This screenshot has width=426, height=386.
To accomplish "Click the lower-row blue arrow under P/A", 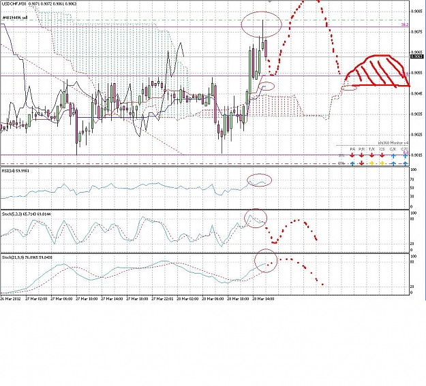I will click(x=352, y=163).
